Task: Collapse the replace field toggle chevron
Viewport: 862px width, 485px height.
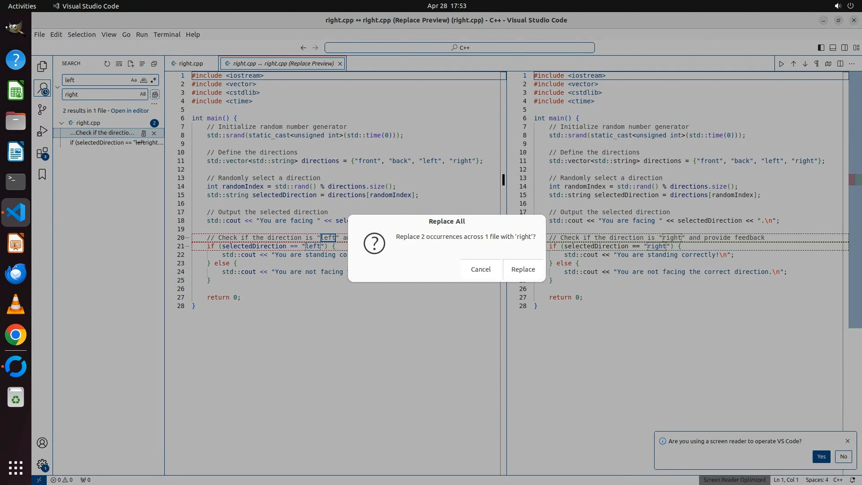Action: click(57, 87)
